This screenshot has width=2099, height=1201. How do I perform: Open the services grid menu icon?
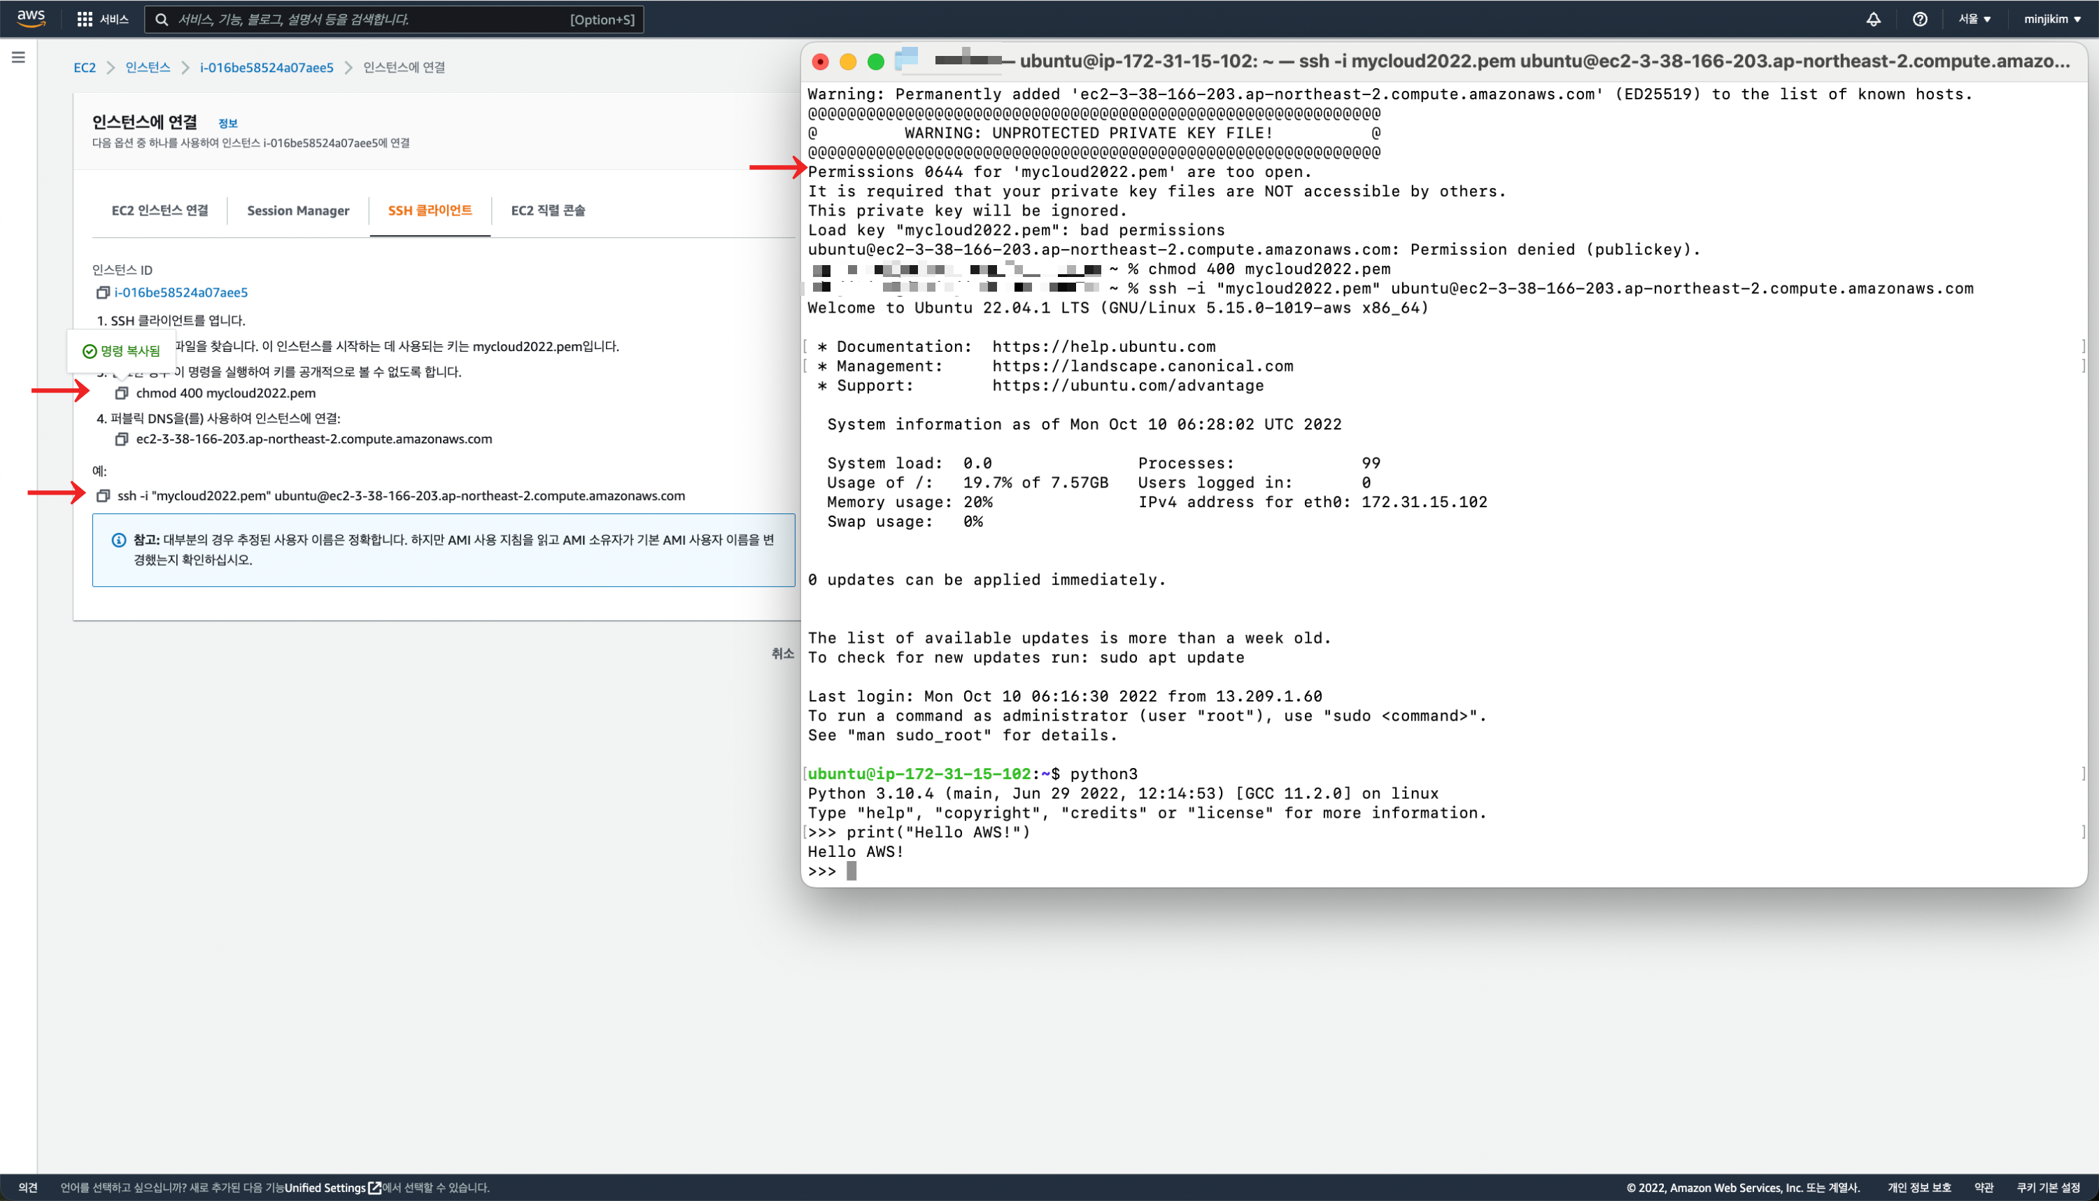pyautogui.click(x=84, y=19)
